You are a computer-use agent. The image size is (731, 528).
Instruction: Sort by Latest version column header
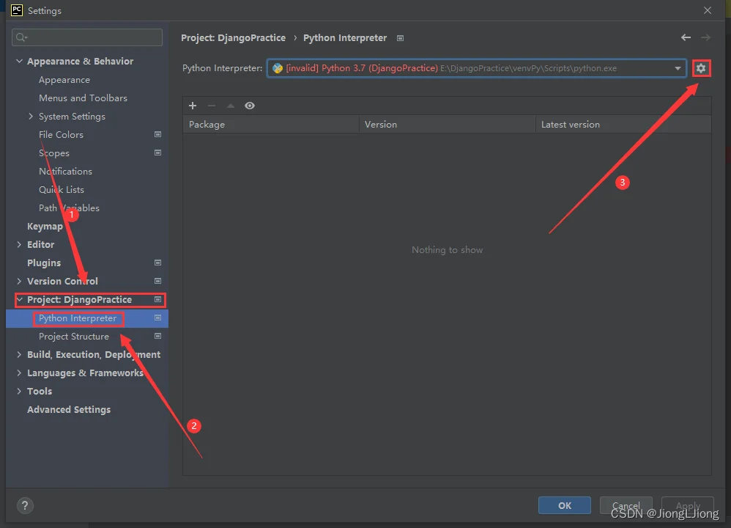click(x=623, y=125)
